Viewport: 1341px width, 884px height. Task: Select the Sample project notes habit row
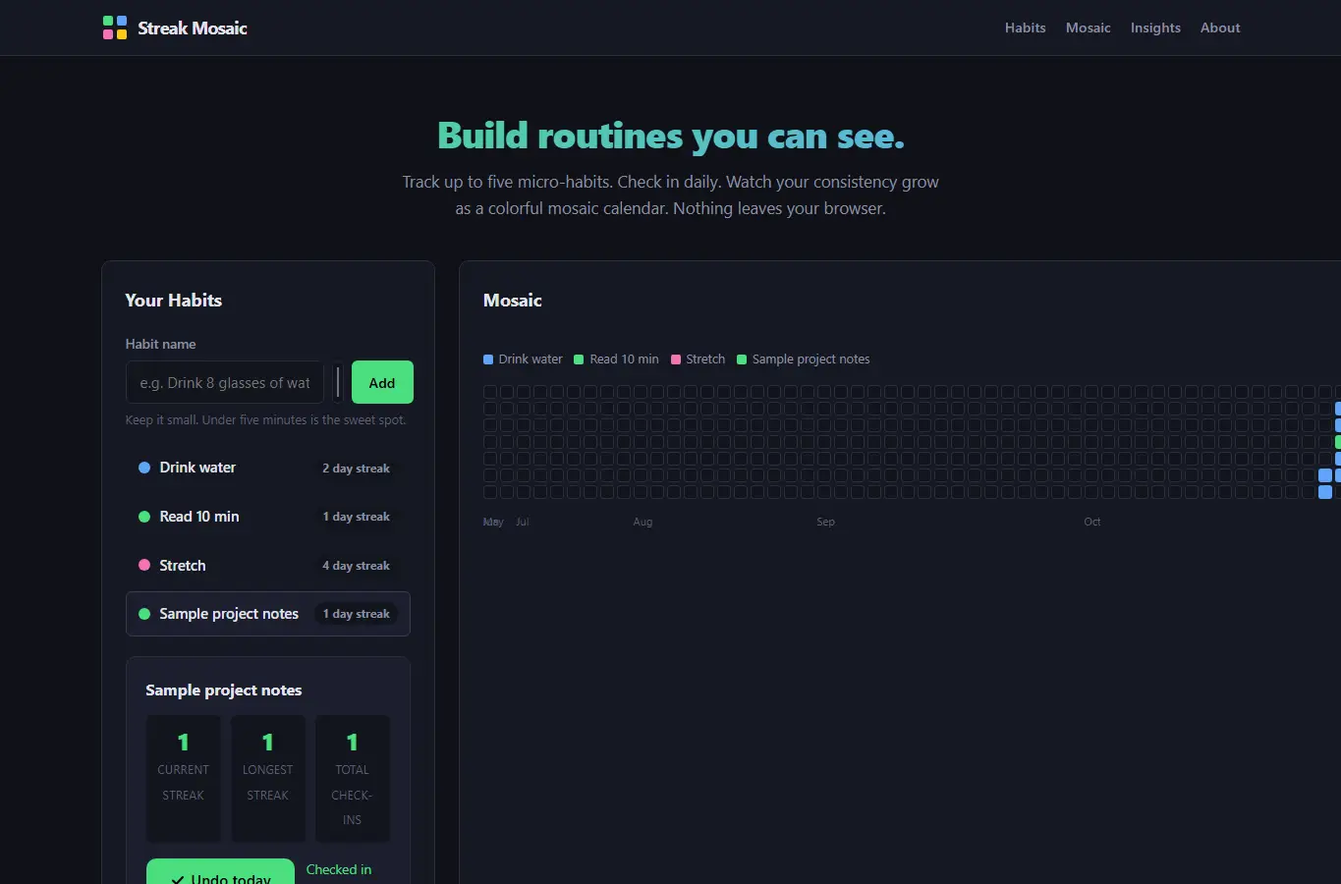coord(268,614)
